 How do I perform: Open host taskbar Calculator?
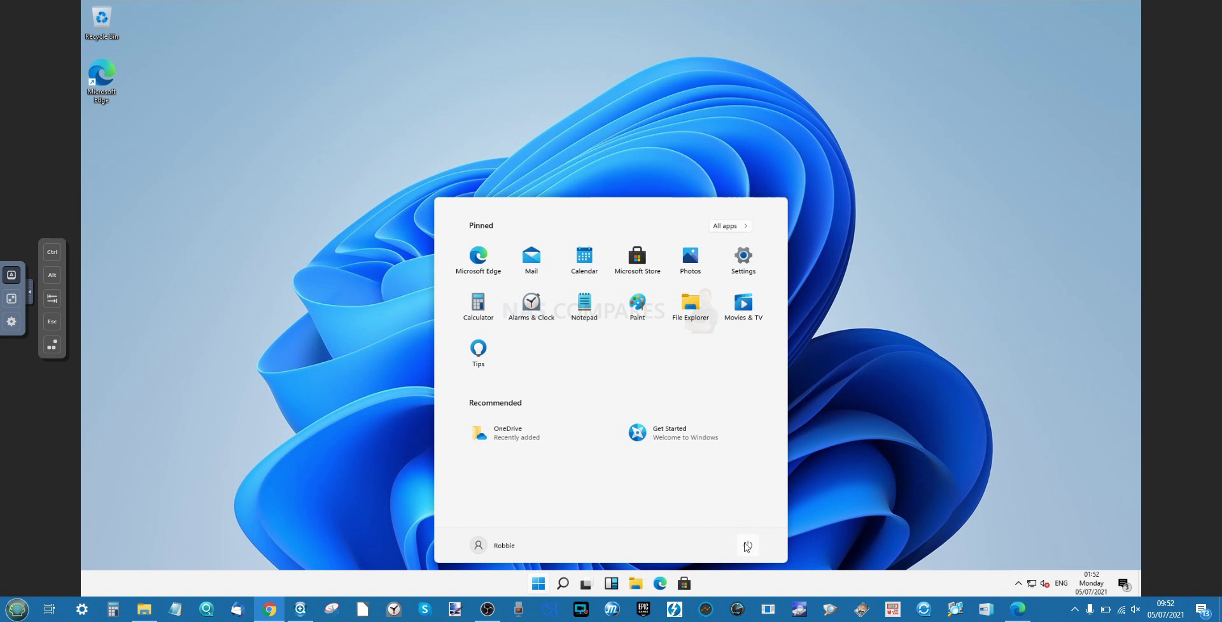tap(113, 609)
